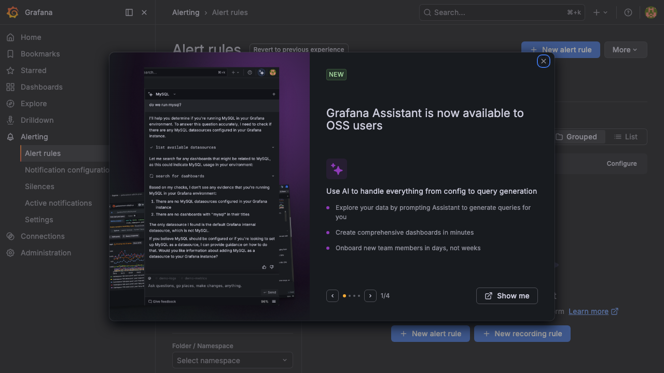Click the Drilldown icon in sidebar
This screenshot has width=664, height=373.
click(x=10, y=120)
